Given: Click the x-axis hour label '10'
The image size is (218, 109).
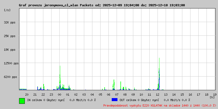Looking at the screenshot, I should point(141,95).
